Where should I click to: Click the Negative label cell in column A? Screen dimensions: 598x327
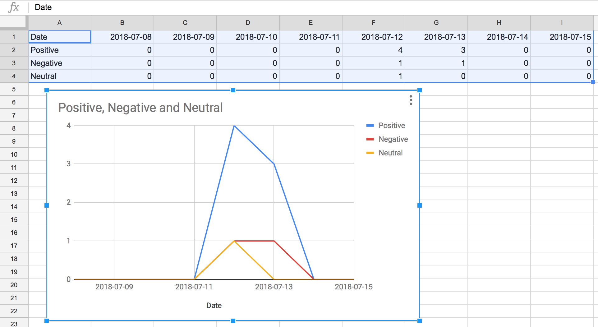click(x=59, y=63)
